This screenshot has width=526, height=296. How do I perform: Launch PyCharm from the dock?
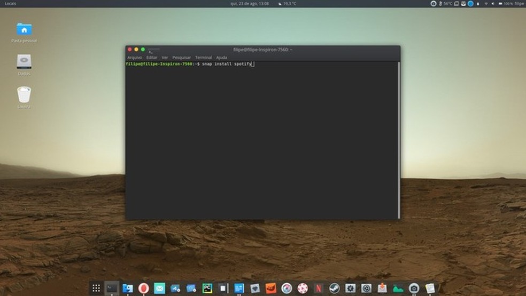(x=207, y=289)
